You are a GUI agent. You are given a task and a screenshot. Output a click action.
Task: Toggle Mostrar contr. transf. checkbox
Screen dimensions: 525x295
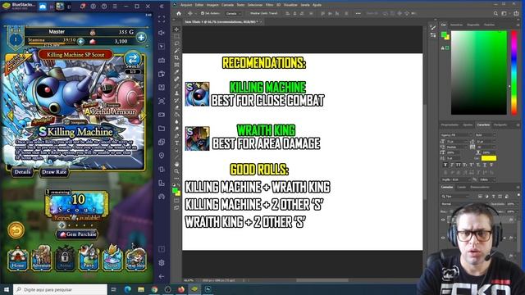249,13
